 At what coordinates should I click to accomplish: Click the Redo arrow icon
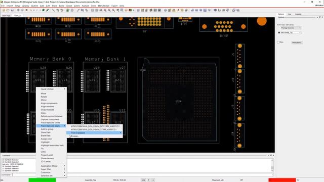pyautogui.click(x=37, y=10)
